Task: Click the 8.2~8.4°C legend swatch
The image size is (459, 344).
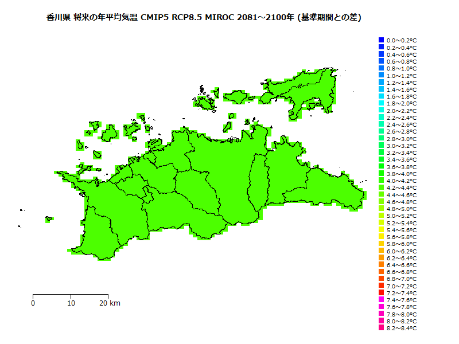Action: click(x=381, y=328)
